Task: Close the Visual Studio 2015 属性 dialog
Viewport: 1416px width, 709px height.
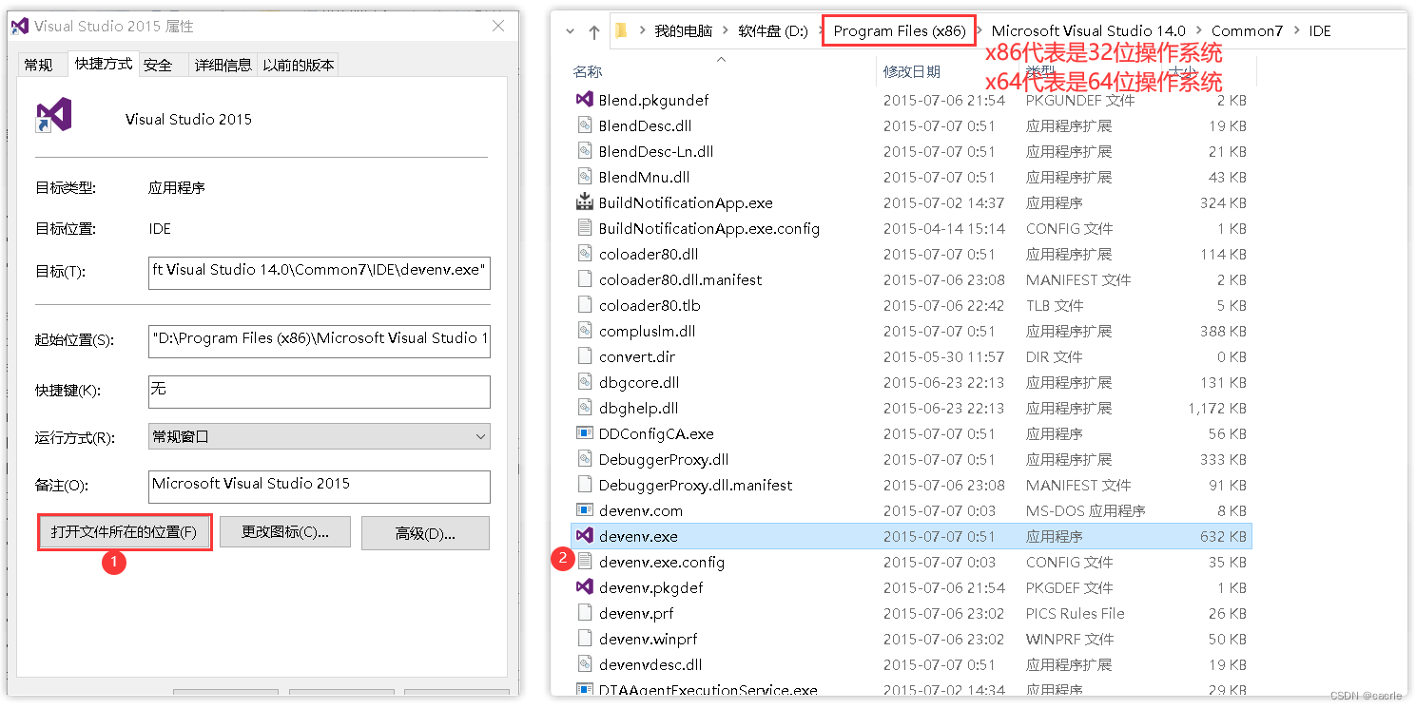Action: pyautogui.click(x=497, y=28)
